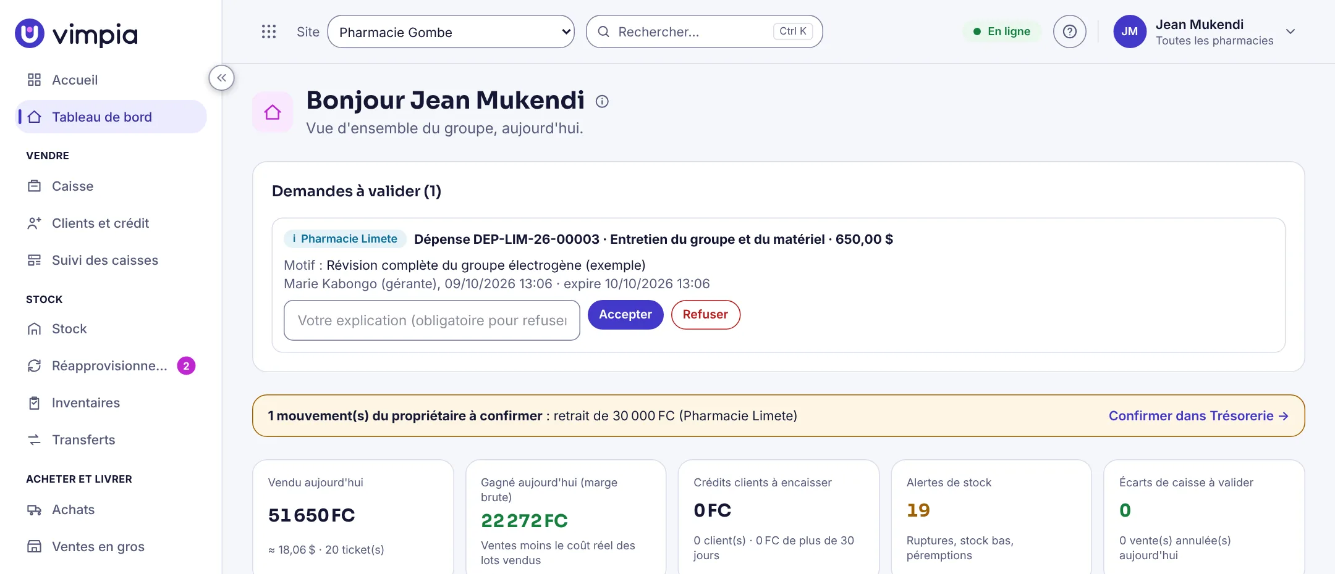This screenshot has height=574, width=1335.
Task: Click the Réapprovisionnement refresh icon
Action: pos(35,366)
